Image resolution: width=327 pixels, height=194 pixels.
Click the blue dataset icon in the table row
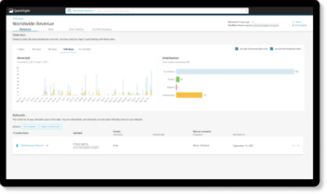(x=17, y=146)
